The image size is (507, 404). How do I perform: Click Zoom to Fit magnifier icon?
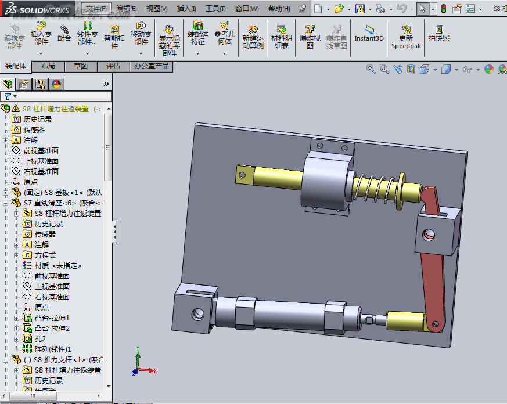[371, 69]
